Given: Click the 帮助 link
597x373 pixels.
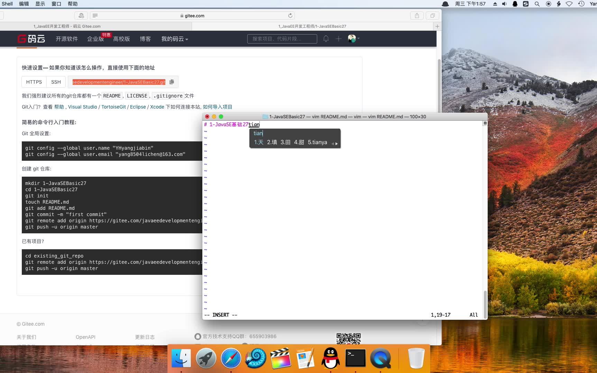Looking at the screenshot, I should 59,107.
